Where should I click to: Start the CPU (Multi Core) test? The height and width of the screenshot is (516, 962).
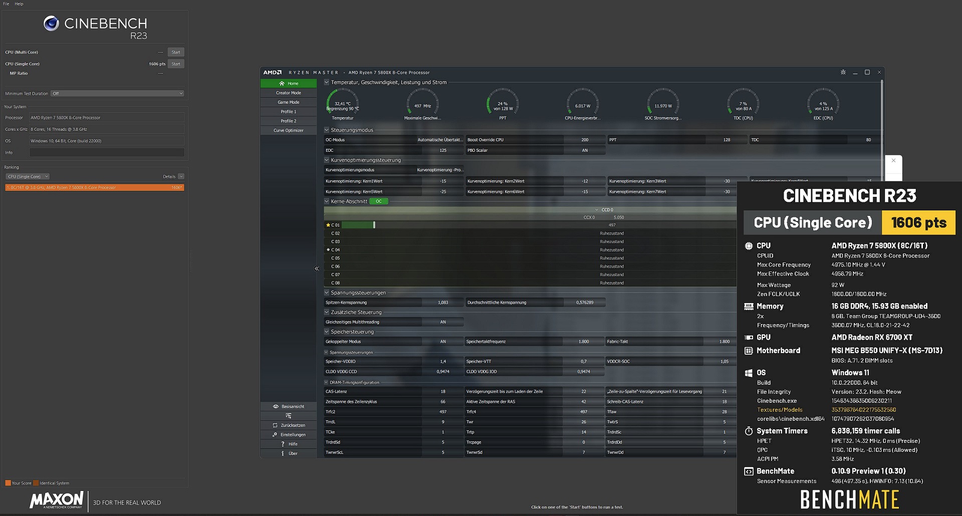click(176, 52)
